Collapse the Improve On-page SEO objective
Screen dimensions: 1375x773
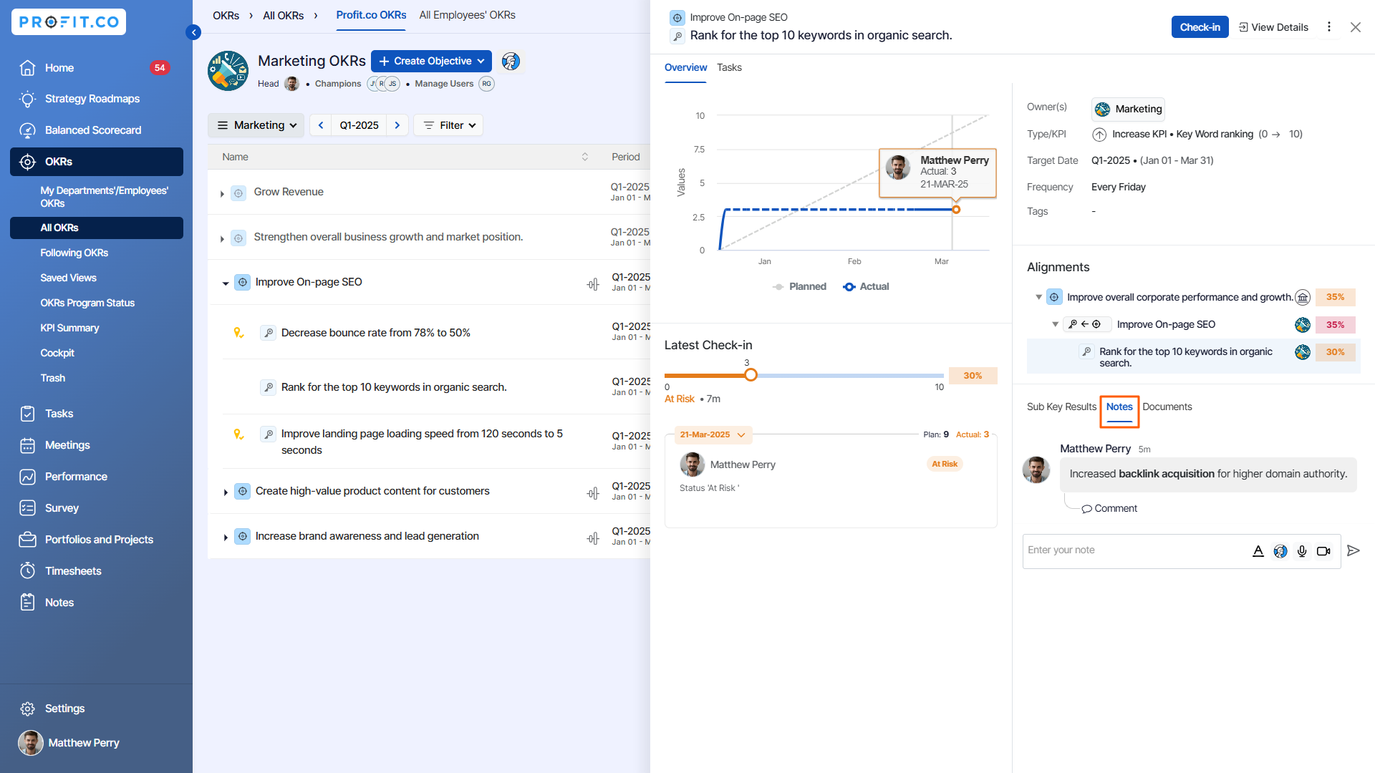[226, 283]
